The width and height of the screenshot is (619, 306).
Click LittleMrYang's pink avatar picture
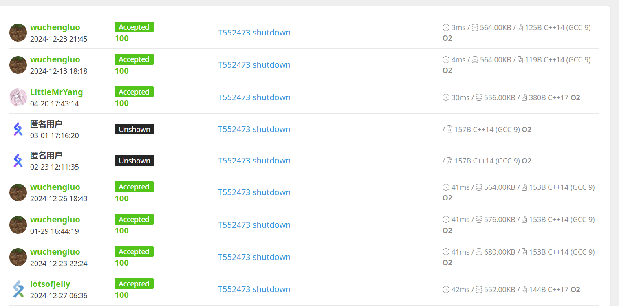18,97
